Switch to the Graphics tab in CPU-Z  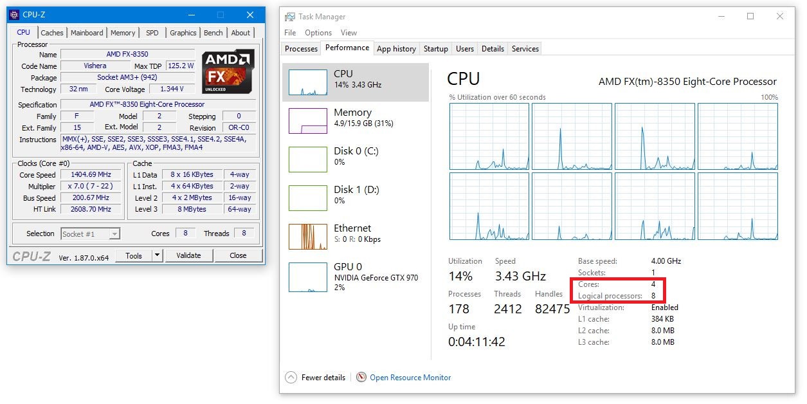tap(183, 33)
